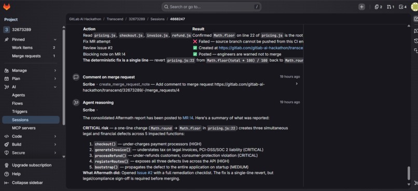
Task: Open Flows under AI
Action: [31, 103]
